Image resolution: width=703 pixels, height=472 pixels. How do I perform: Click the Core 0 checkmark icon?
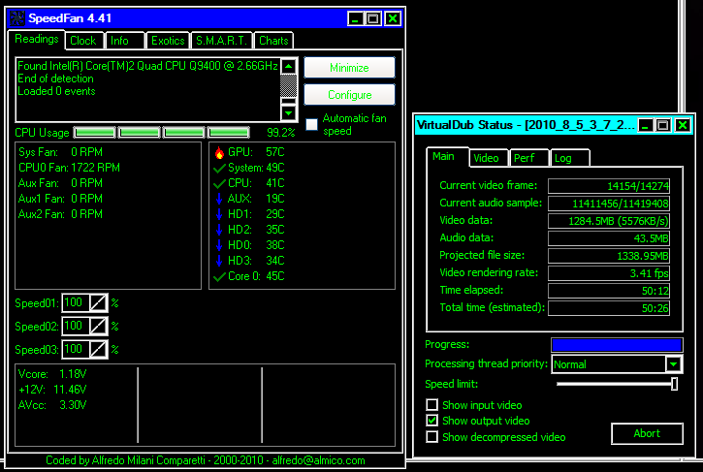(219, 277)
